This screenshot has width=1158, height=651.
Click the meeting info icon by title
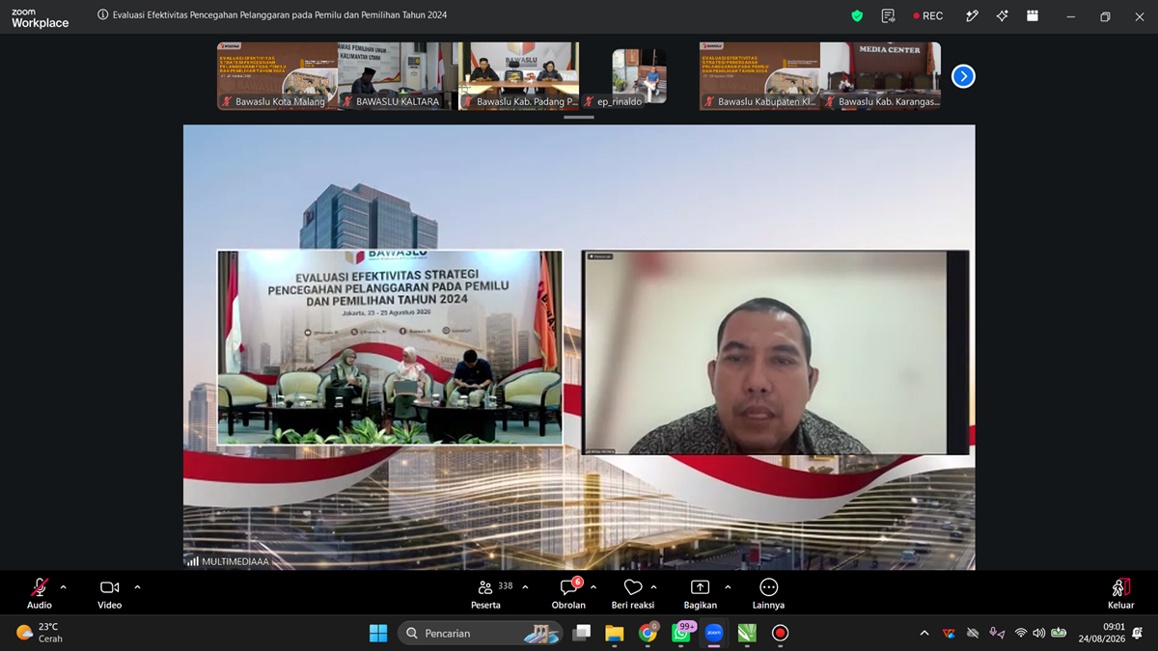pyautogui.click(x=103, y=15)
